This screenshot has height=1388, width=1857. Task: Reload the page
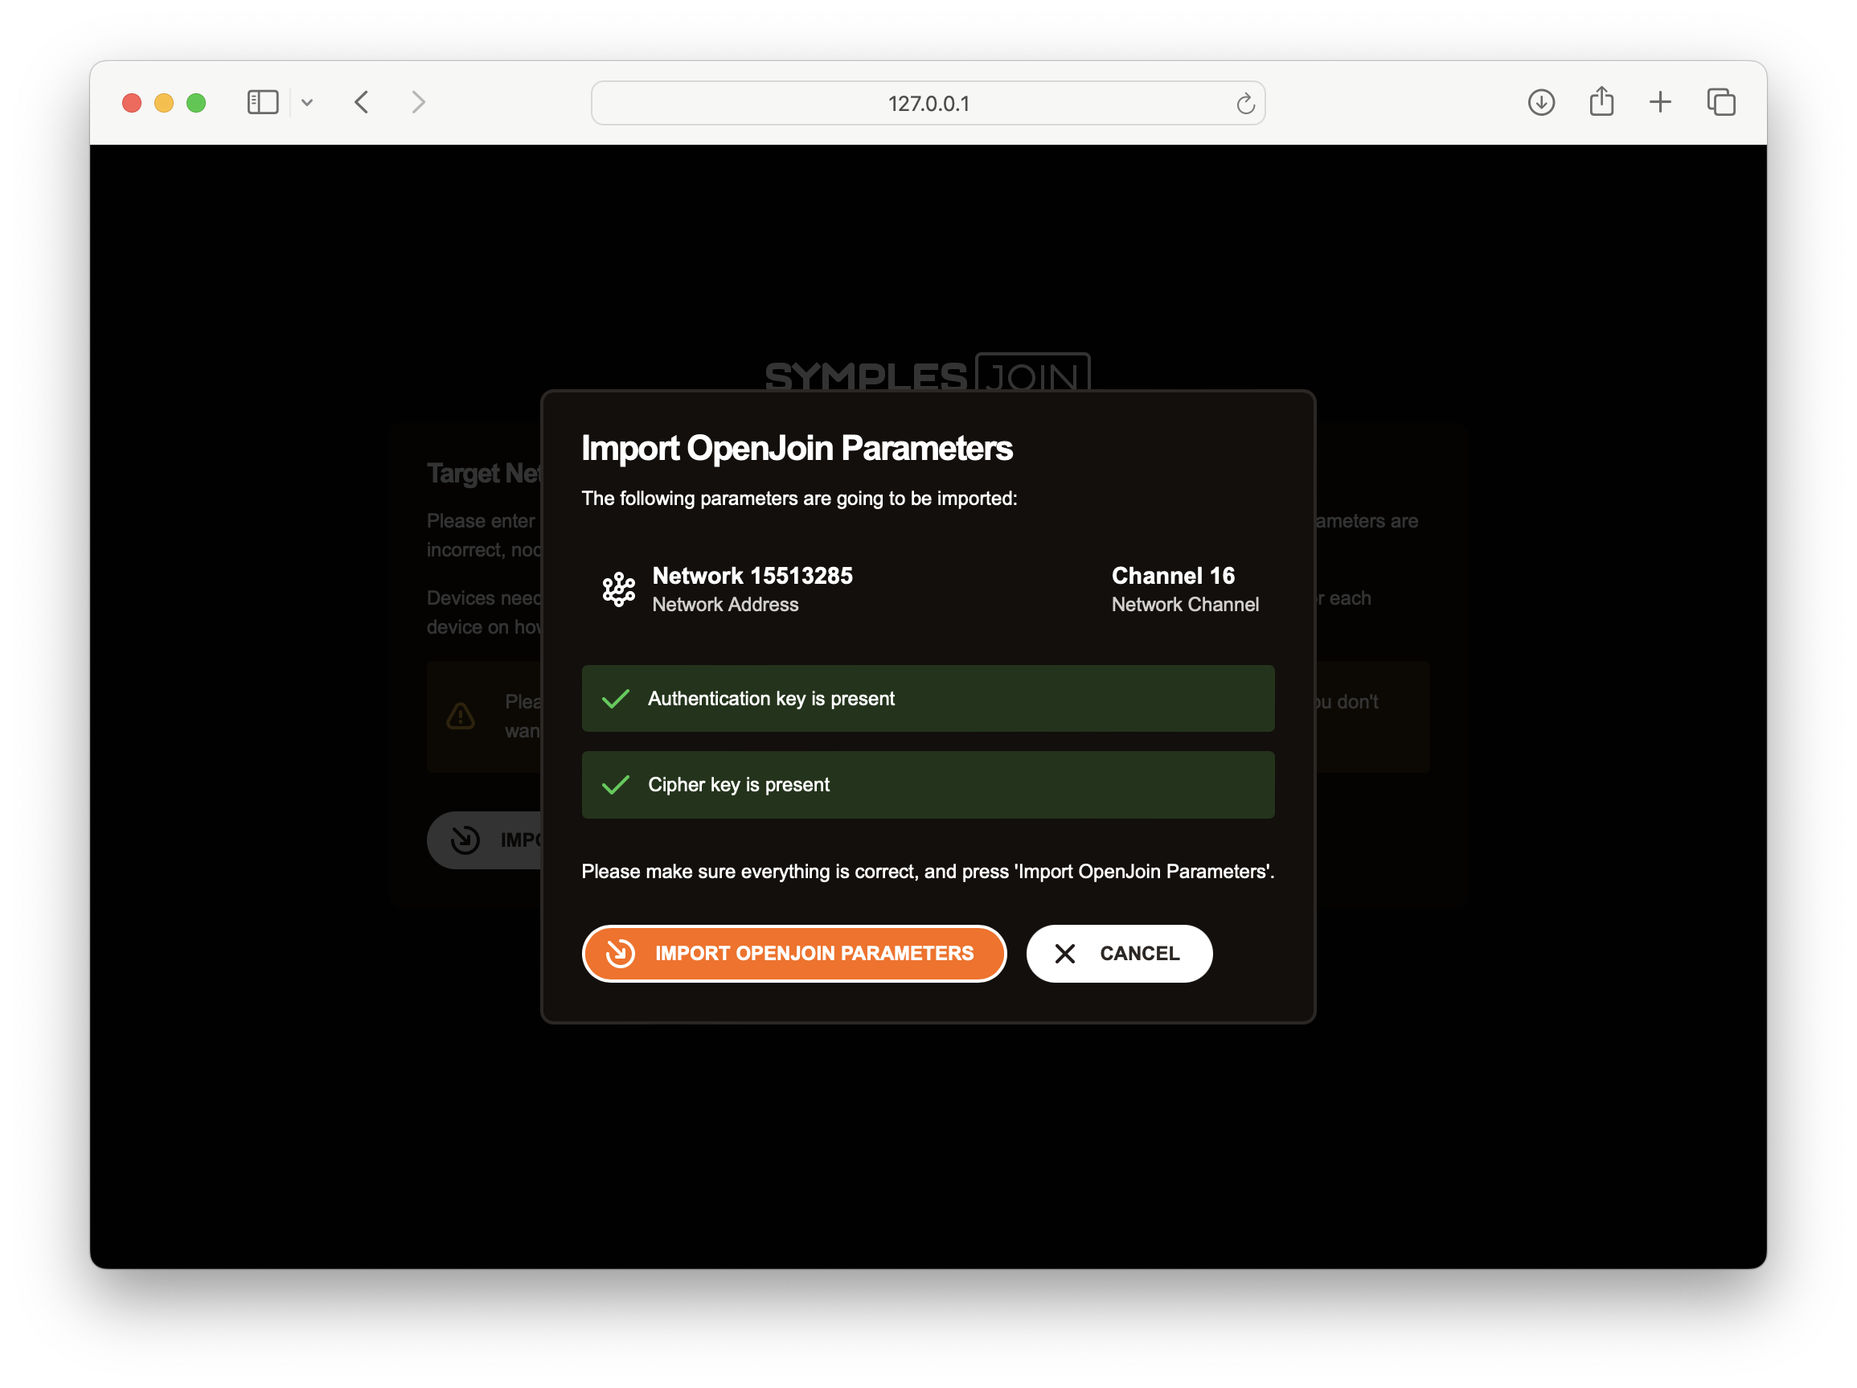point(1246,103)
